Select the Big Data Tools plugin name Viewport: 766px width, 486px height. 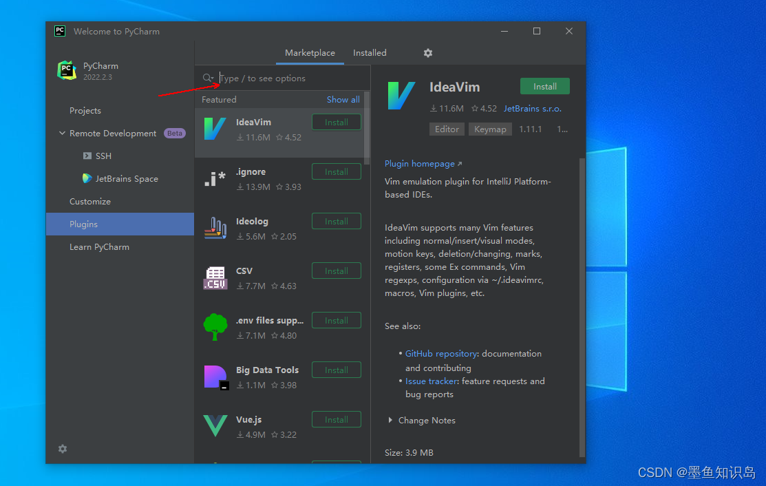267,370
